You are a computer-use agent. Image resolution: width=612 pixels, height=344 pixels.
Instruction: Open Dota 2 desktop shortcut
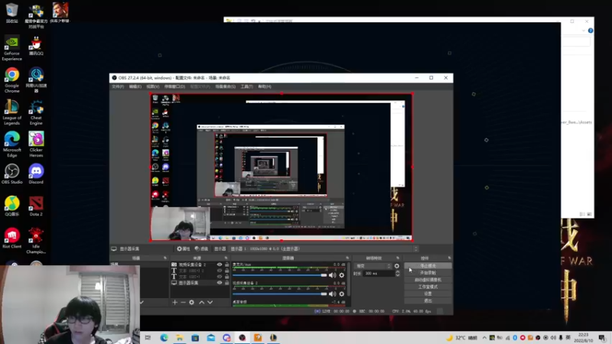coord(36,206)
